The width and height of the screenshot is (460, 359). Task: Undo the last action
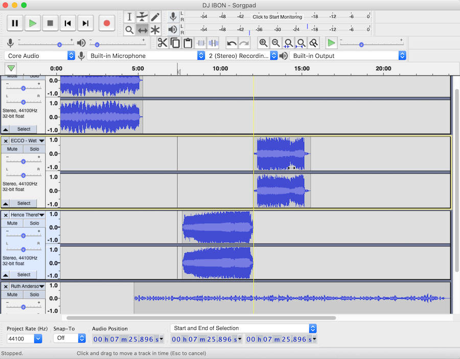pos(232,43)
